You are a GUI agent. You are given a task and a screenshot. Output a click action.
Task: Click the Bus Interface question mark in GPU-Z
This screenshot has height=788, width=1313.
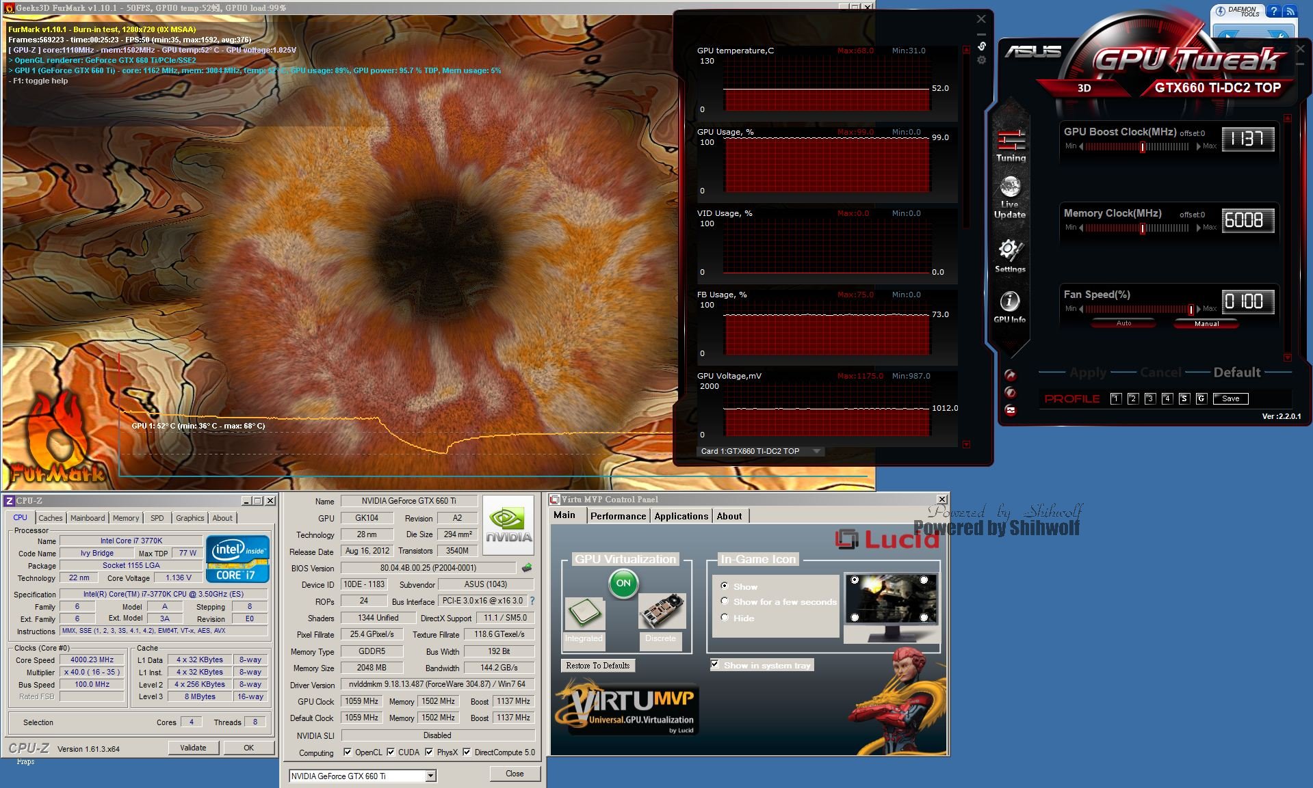click(x=532, y=601)
